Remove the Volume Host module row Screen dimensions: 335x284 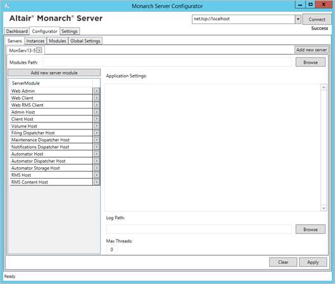click(x=97, y=126)
